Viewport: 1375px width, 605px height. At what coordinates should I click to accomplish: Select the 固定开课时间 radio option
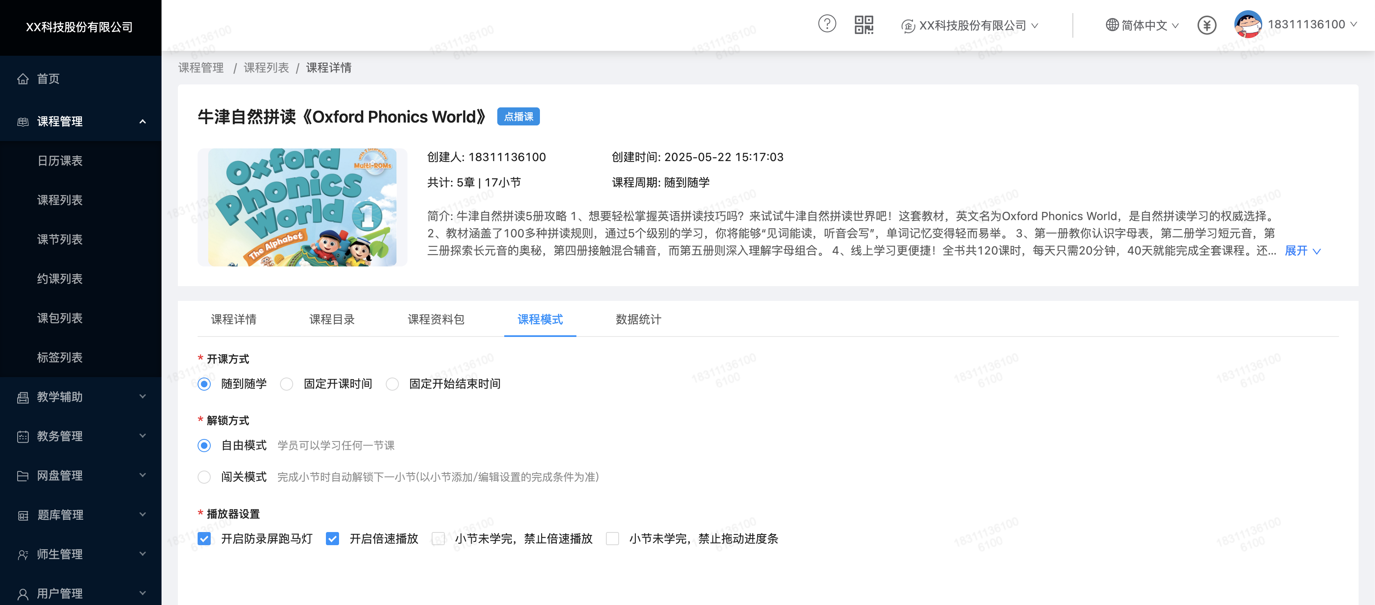tap(287, 384)
